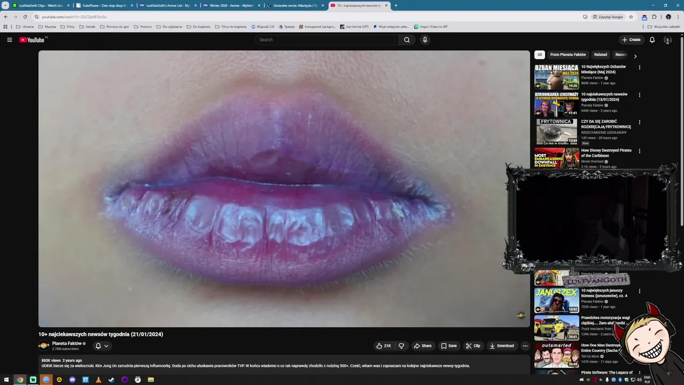Open 'Frytownica' video thumbnail

[x=556, y=132]
